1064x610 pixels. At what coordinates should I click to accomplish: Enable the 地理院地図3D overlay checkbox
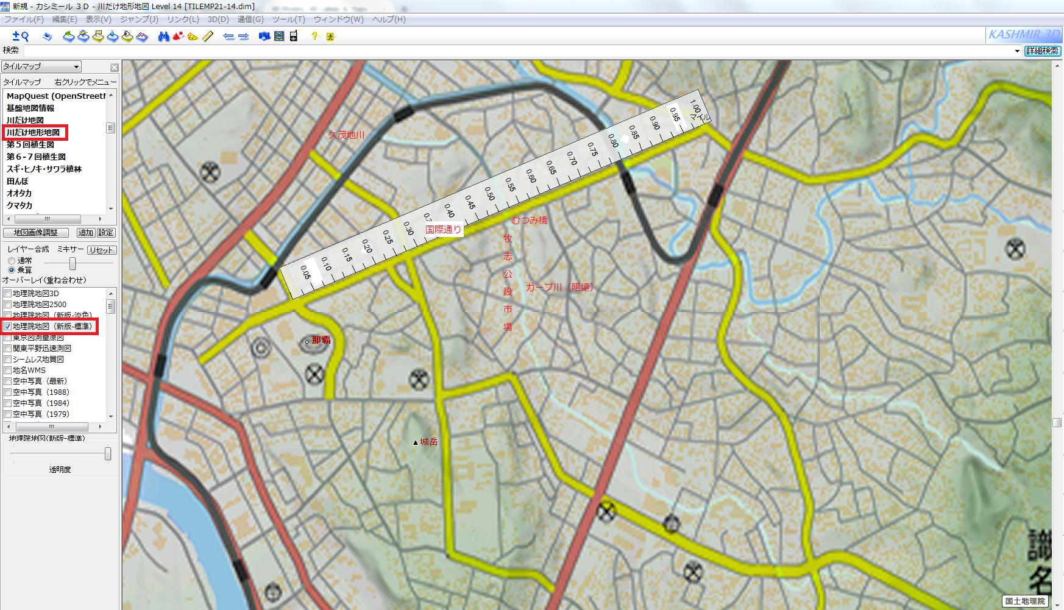[x=8, y=294]
